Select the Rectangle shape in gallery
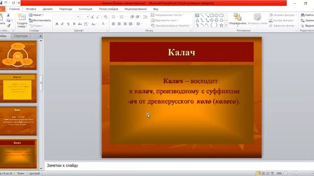The width and height of the screenshot is (314, 176). click(x=211, y=16)
